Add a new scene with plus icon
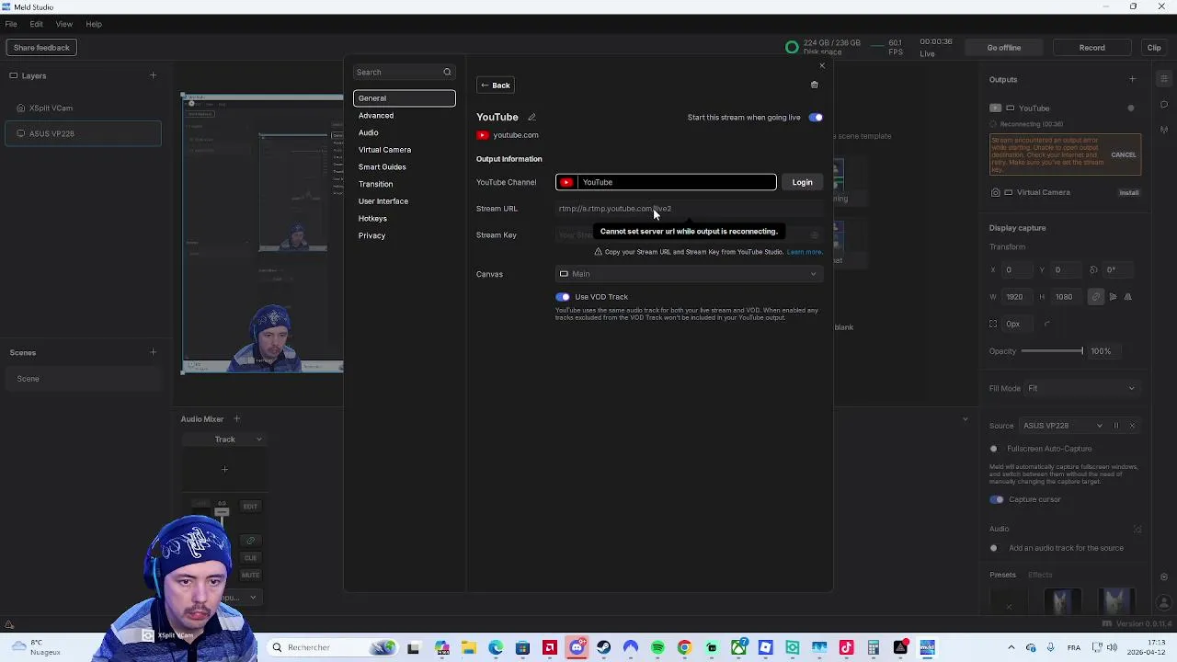 [153, 352]
